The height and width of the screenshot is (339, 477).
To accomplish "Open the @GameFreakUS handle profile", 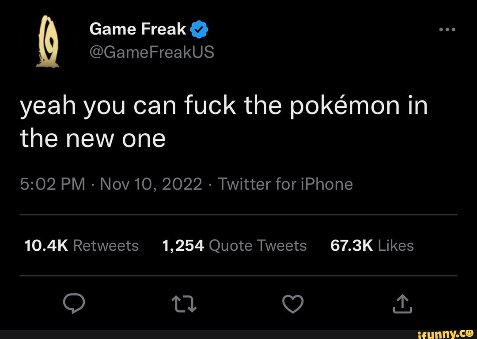I will [151, 53].
